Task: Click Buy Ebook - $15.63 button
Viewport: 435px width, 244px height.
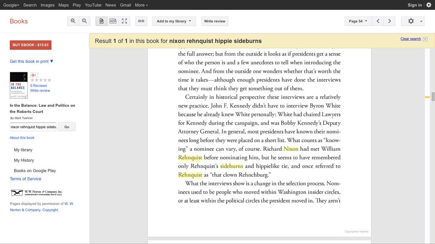Action: [31, 45]
